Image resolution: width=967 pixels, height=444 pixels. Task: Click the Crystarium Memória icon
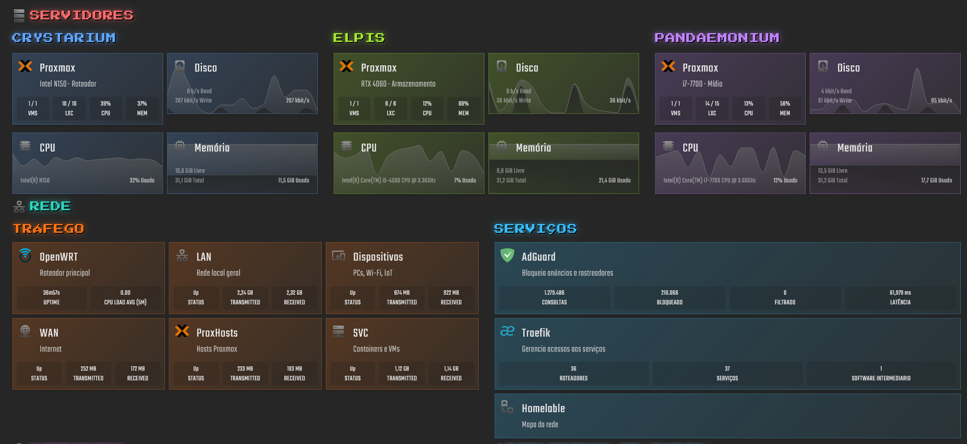coord(180,145)
